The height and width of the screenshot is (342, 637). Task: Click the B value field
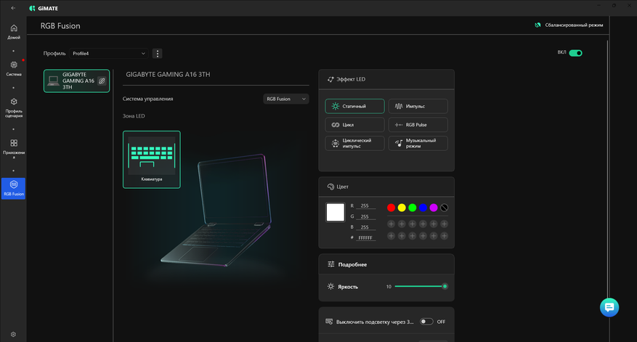[x=365, y=227]
